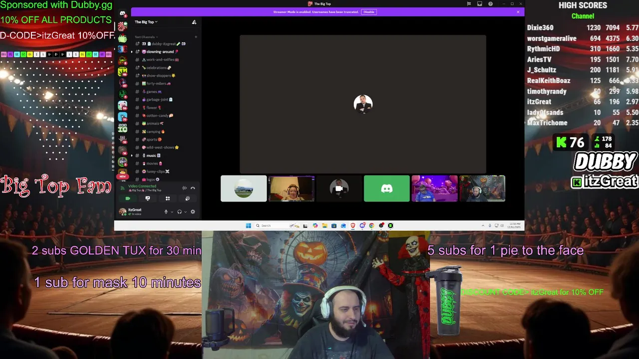
Task: Toggle the camera in the voice panel
Action: [x=128, y=198]
